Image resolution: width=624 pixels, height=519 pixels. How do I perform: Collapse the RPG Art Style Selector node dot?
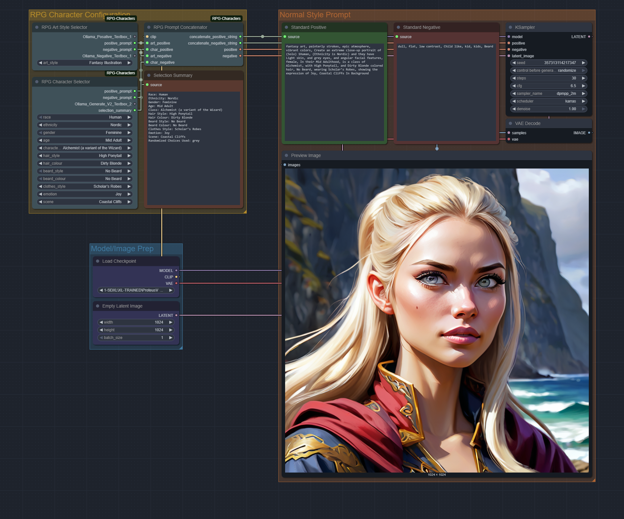pyautogui.click(x=37, y=27)
